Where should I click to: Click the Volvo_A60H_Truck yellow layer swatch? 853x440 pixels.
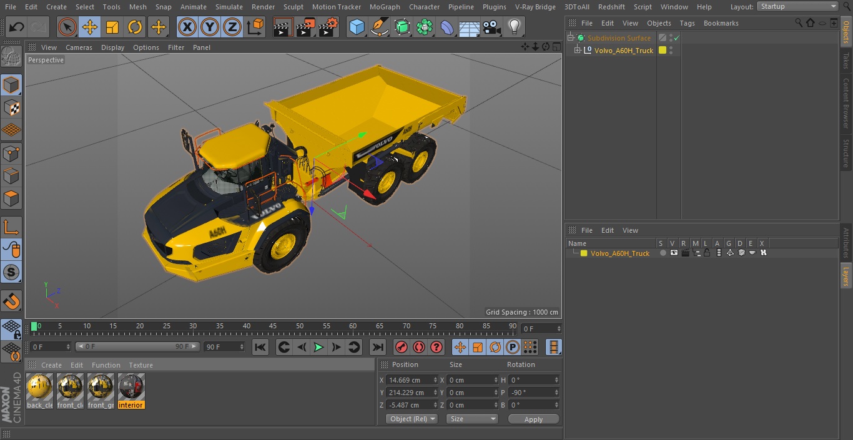tap(584, 253)
